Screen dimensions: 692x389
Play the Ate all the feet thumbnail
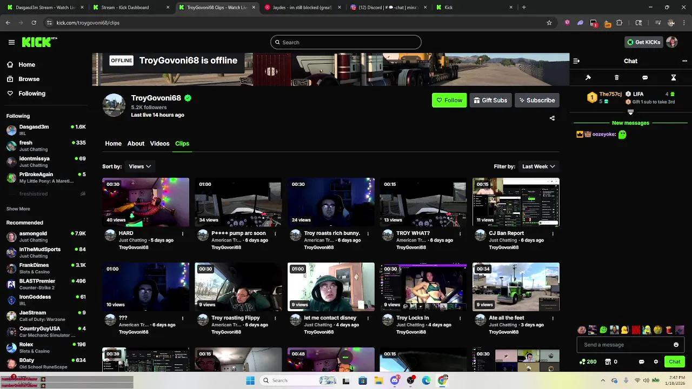click(x=516, y=287)
